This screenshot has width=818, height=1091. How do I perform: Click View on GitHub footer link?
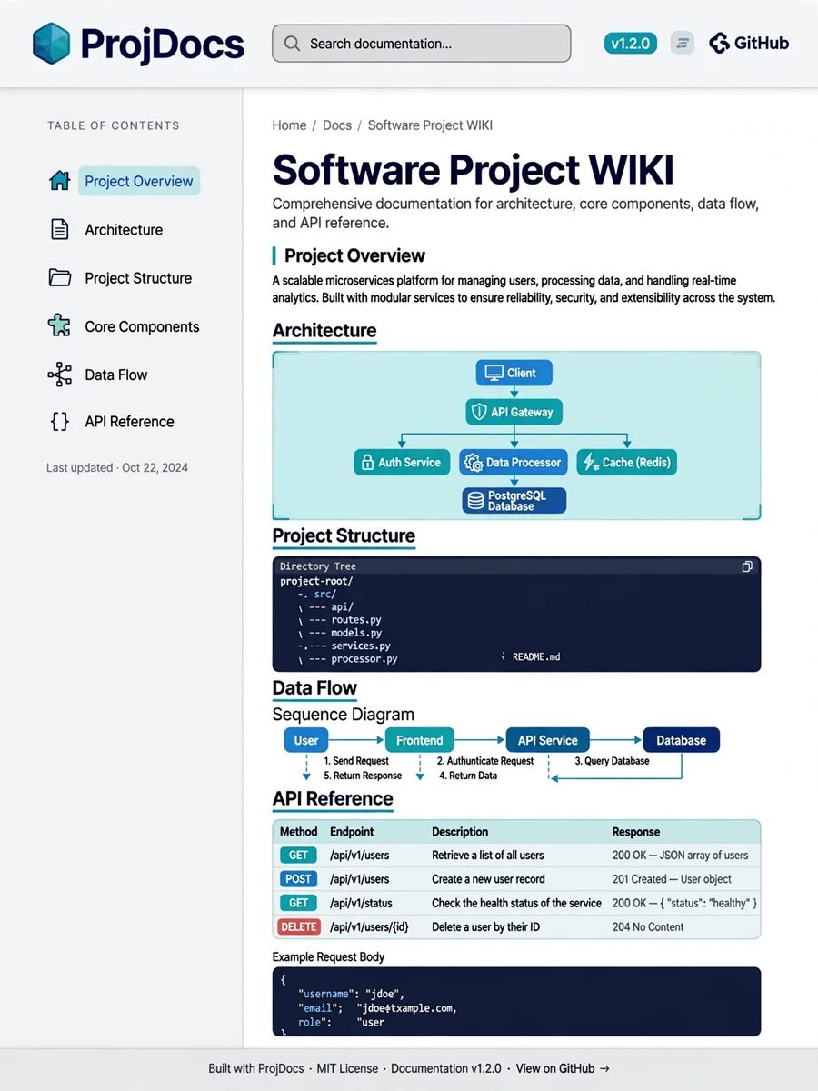tap(564, 1068)
